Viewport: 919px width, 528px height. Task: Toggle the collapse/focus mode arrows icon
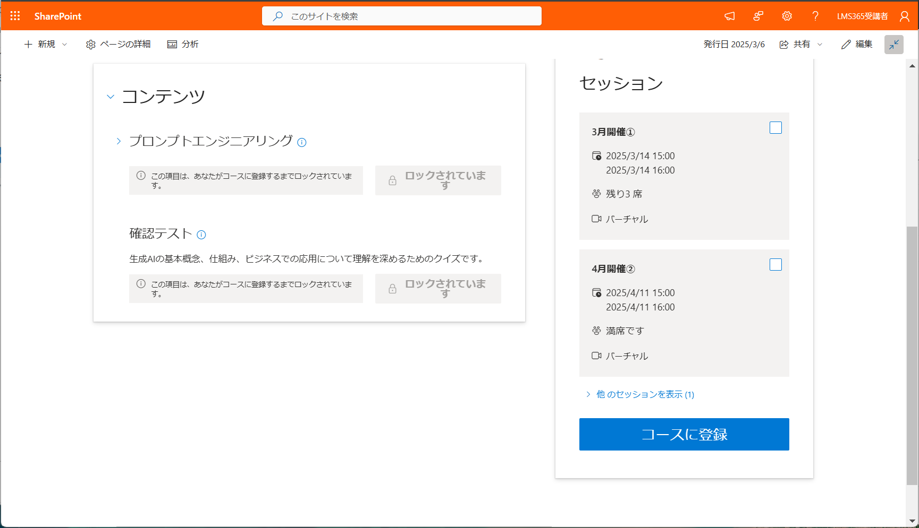[894, 45]
